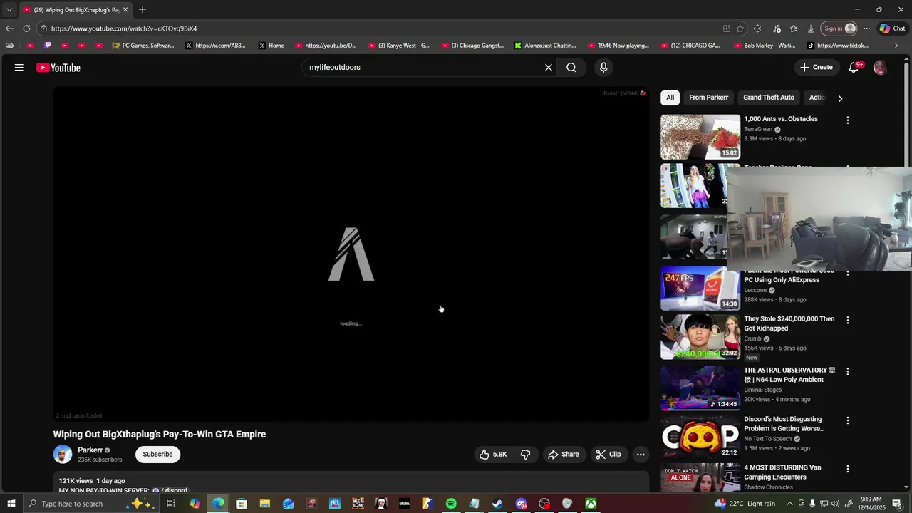Viewport: 912px width, 513px height.
Task: Go to the YouTube home logo
Action: pyautogui.click(x=58, y=68)
